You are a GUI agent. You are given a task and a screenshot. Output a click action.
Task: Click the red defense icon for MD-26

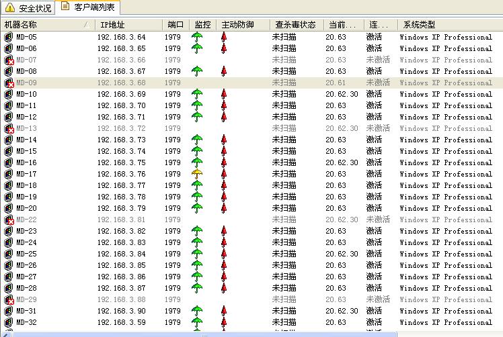pyautogui.click(x=224, y=265)
